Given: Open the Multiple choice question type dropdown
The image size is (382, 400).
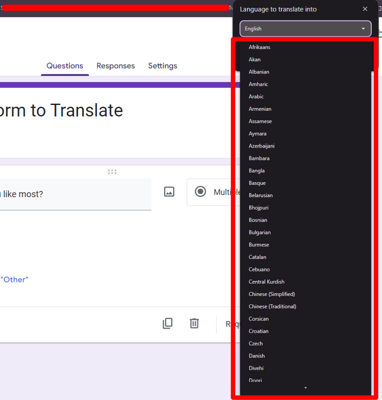Looking at the screenshot, I should 217,192.
